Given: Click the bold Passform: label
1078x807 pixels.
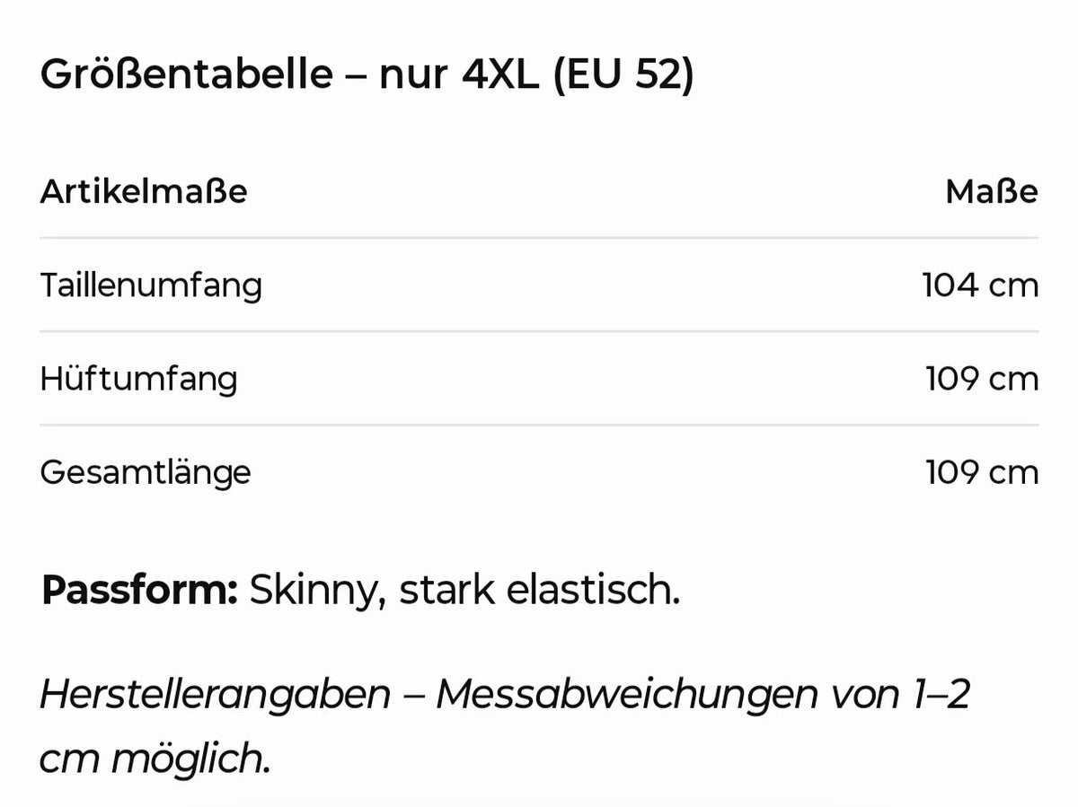Looking at the screenshot, I should [139, 591].
